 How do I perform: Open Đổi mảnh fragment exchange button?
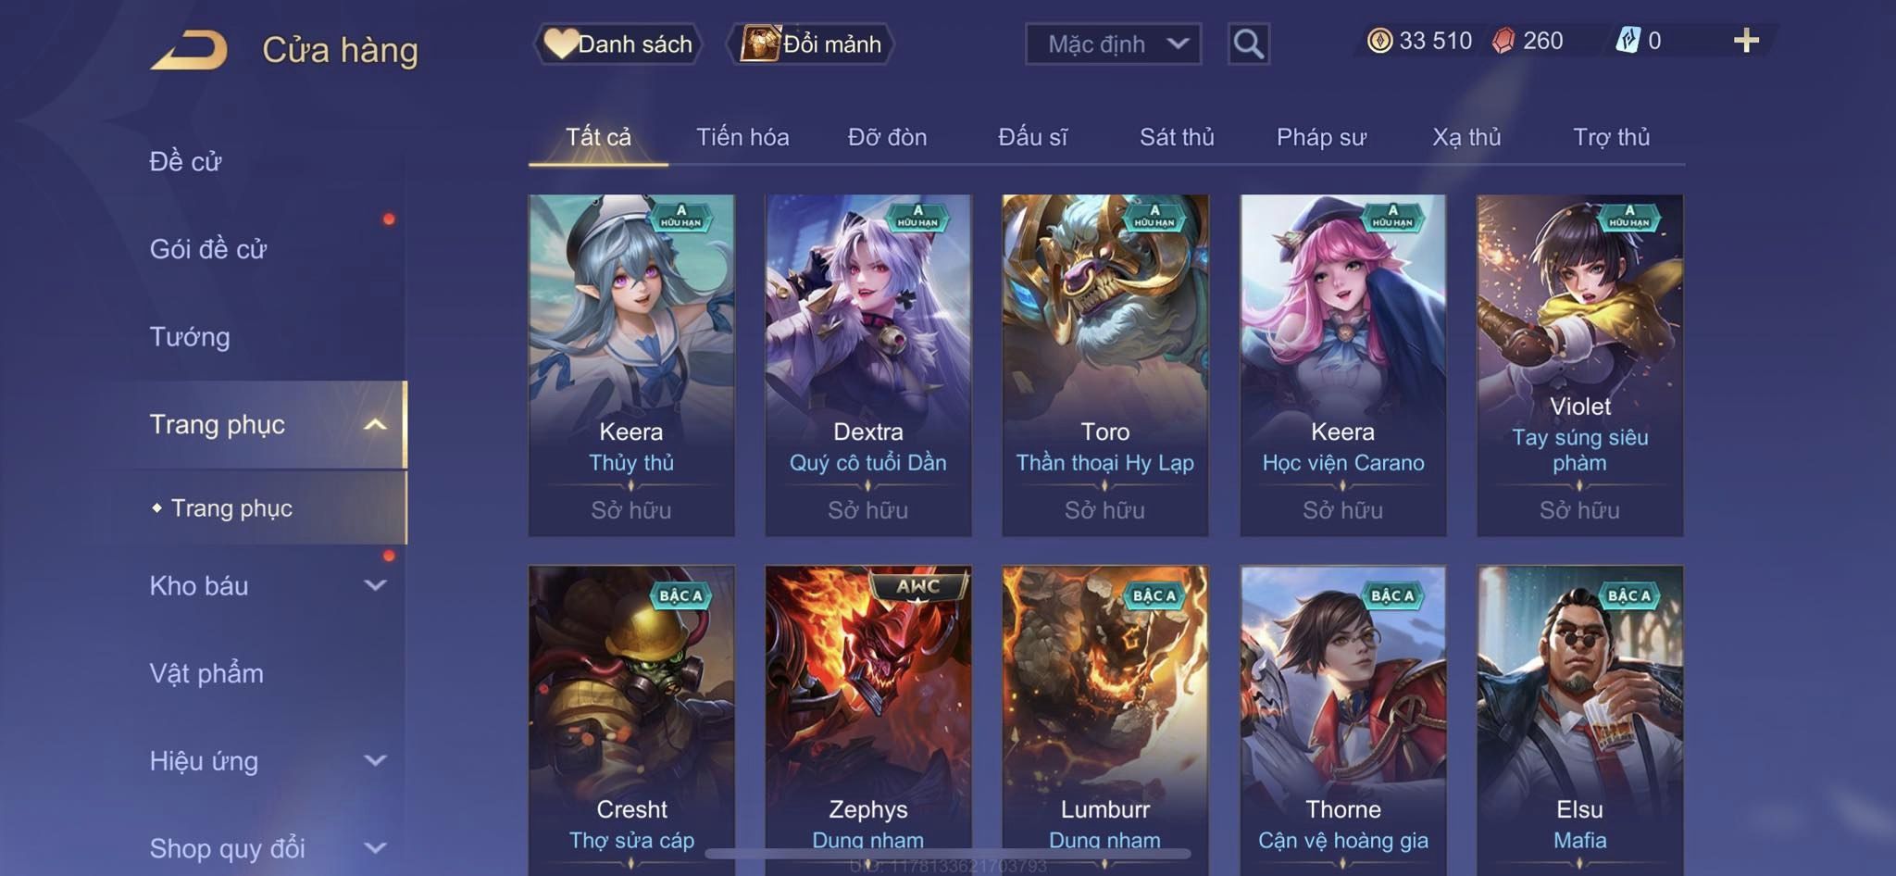pyautogui.click(x=811, y=44)
